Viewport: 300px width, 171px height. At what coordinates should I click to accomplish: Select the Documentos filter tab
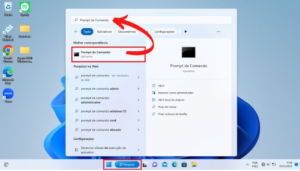click(127, 32)
